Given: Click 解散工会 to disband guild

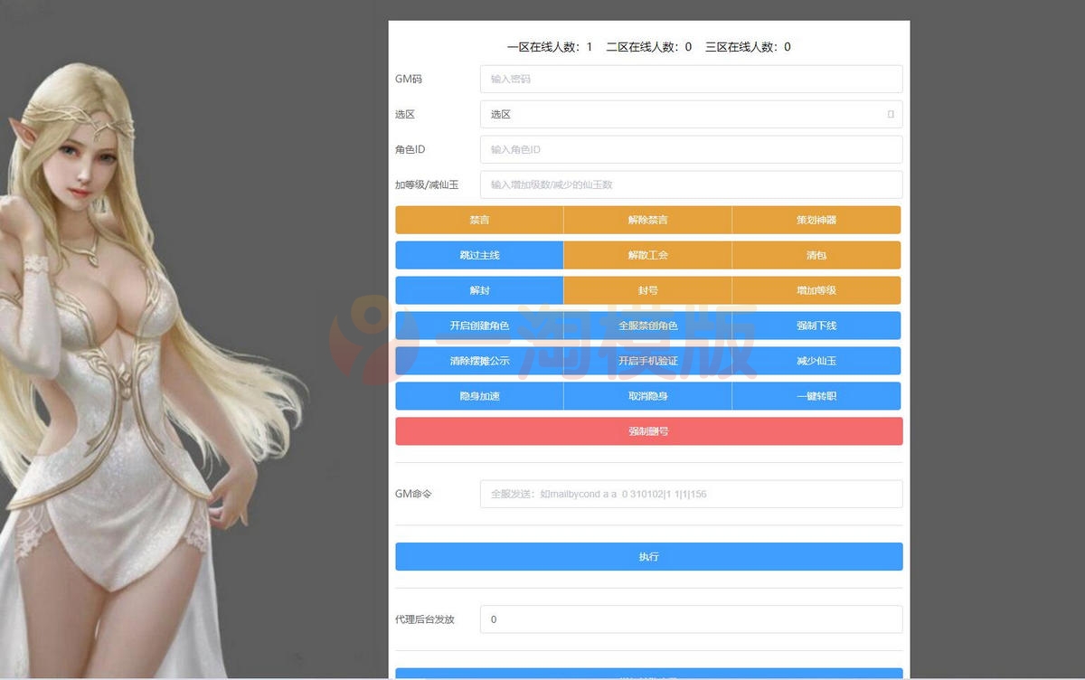Looking at the screenshot, I should tap(647, 255).
